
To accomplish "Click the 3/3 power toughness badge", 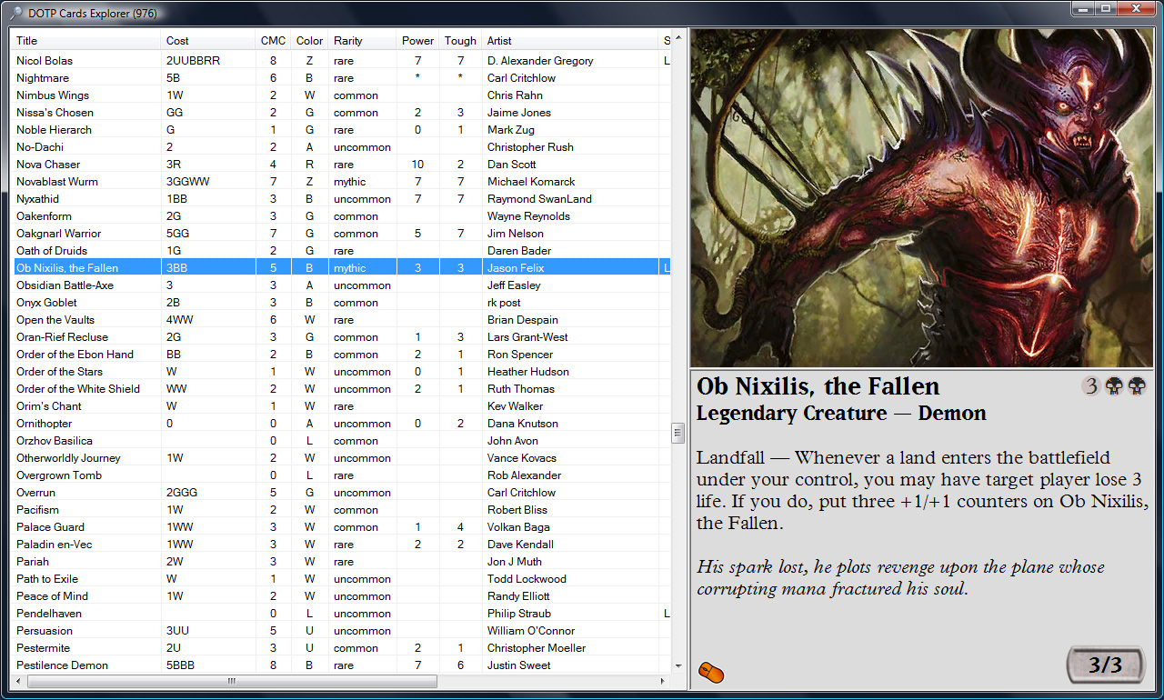I will click(1105, 665).
